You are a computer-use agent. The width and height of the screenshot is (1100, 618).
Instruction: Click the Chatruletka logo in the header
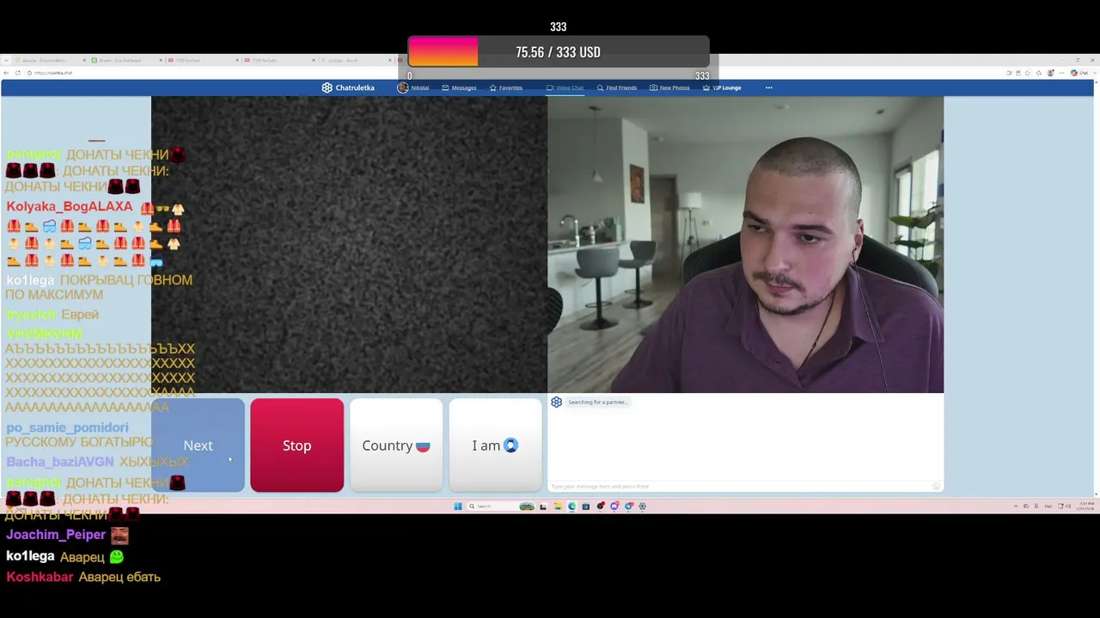point(348,88)
